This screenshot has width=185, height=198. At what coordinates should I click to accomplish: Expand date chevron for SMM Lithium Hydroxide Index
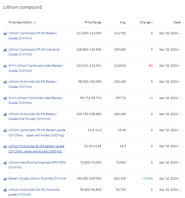pos(179,98)
